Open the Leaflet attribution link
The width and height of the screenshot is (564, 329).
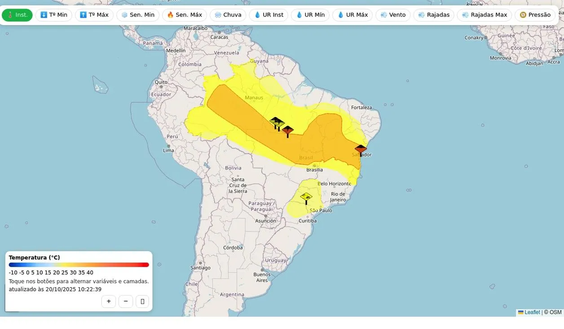pyautogui.click(x=532, y=312)
